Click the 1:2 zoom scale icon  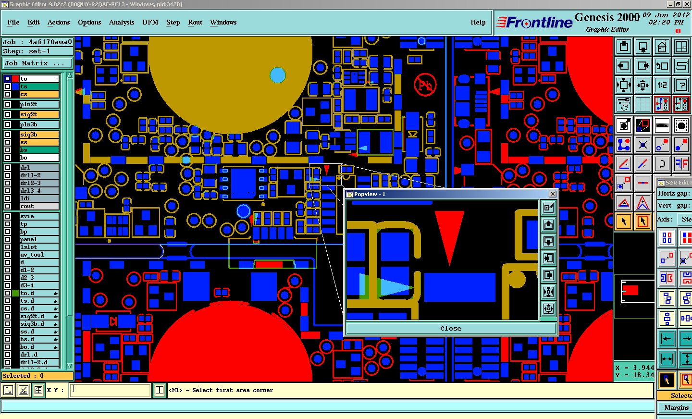pyautogui.click(x=662, y=85)
